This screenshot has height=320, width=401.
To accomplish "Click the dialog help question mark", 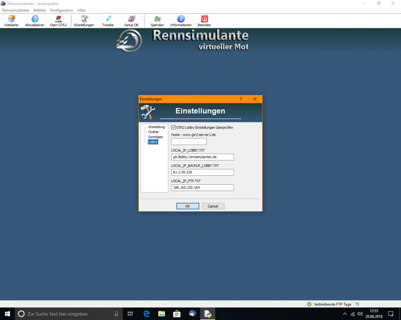I will click(x=241, y=99).
